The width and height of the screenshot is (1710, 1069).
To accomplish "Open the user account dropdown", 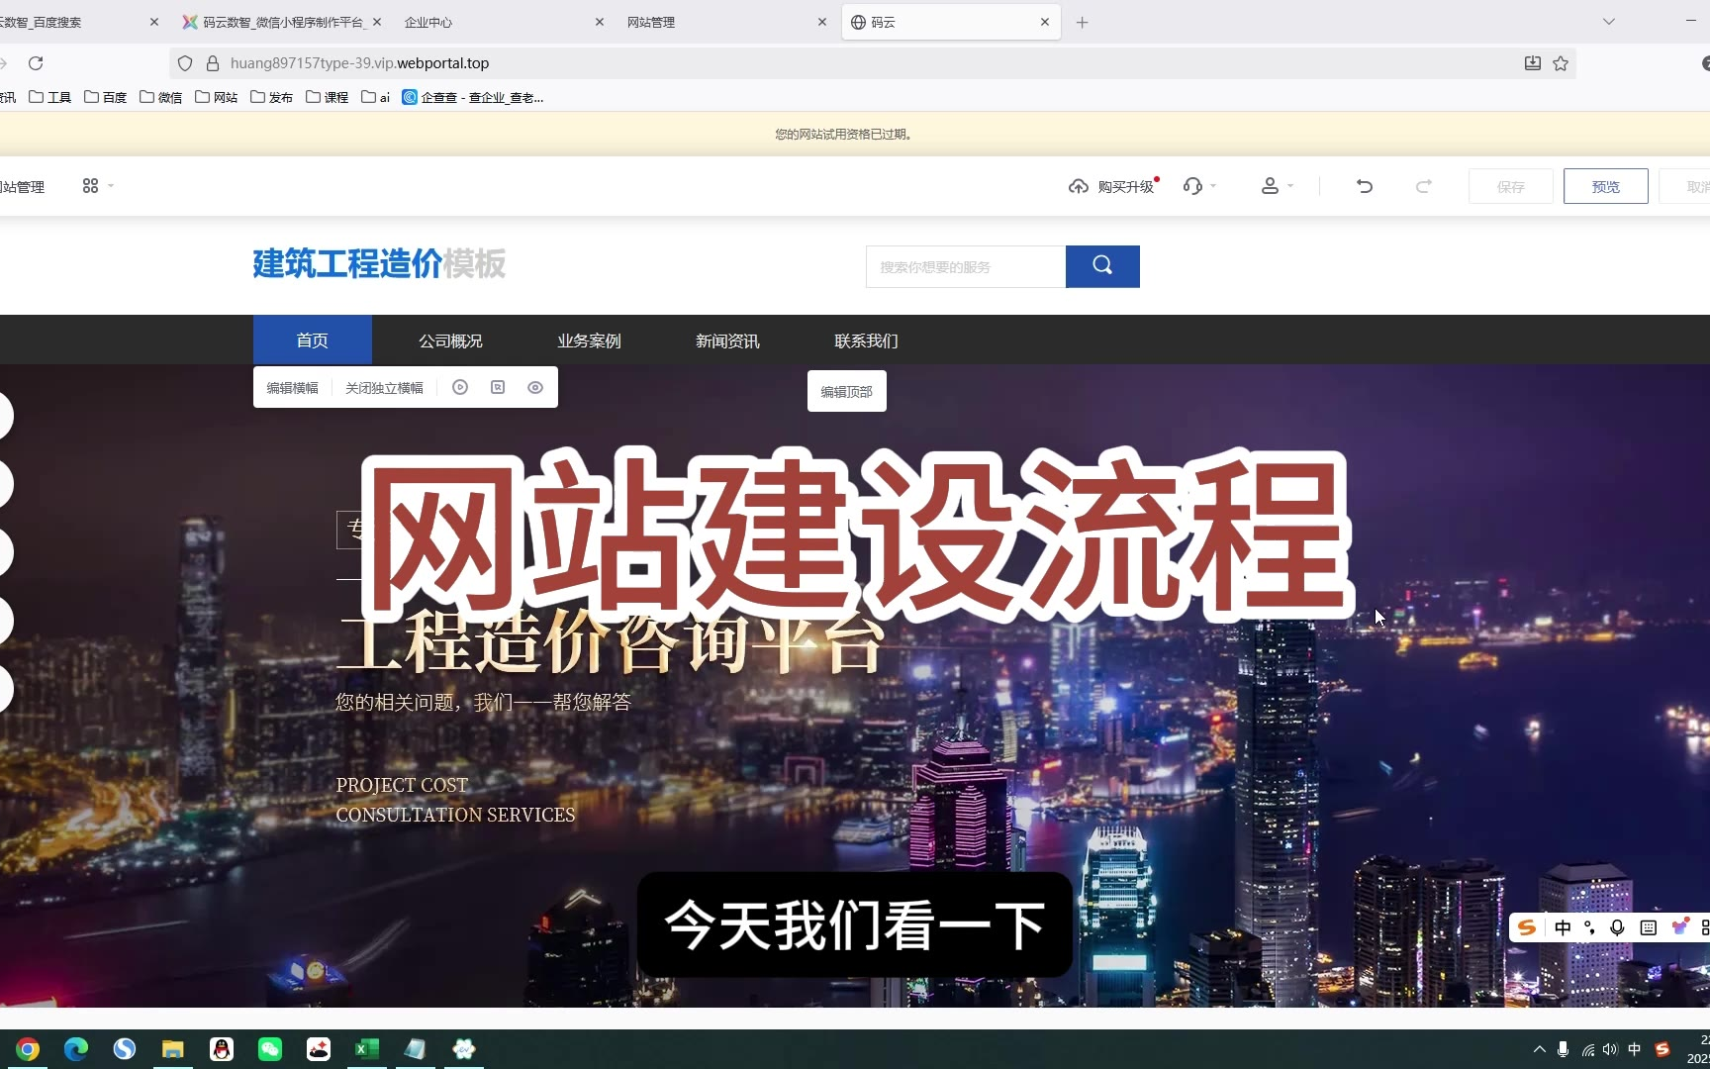I will click(x=1277, y=186).
